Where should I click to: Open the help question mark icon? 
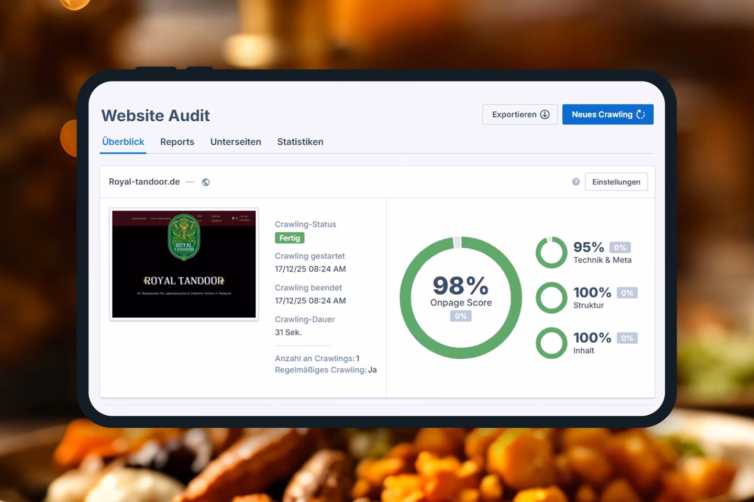575,181
